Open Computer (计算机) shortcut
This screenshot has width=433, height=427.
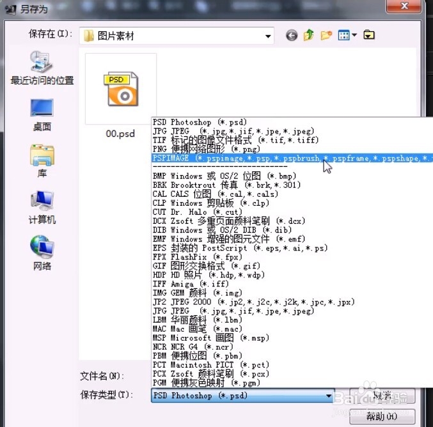click(42, 207)
